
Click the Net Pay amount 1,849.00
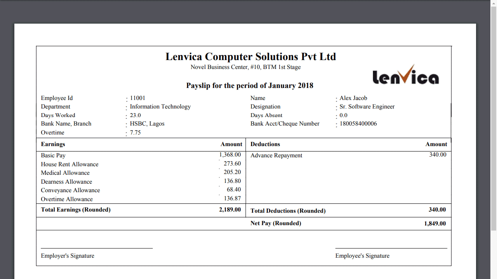[x=435, y=224]
